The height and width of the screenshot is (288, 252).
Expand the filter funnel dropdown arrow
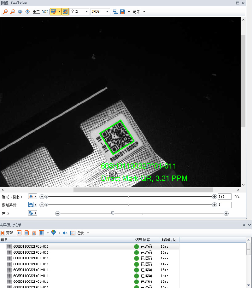(x=59, y=233)
